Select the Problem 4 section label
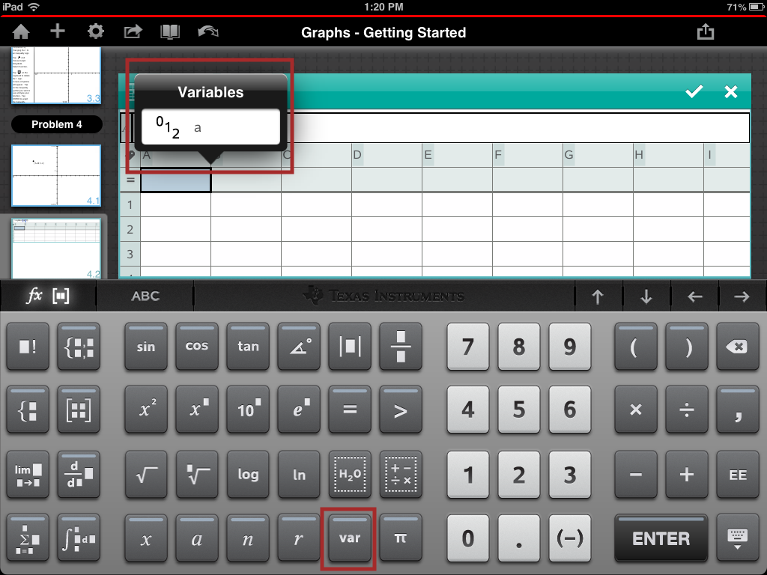This screenshot has width=767, height=575. (x=57, y=124)
